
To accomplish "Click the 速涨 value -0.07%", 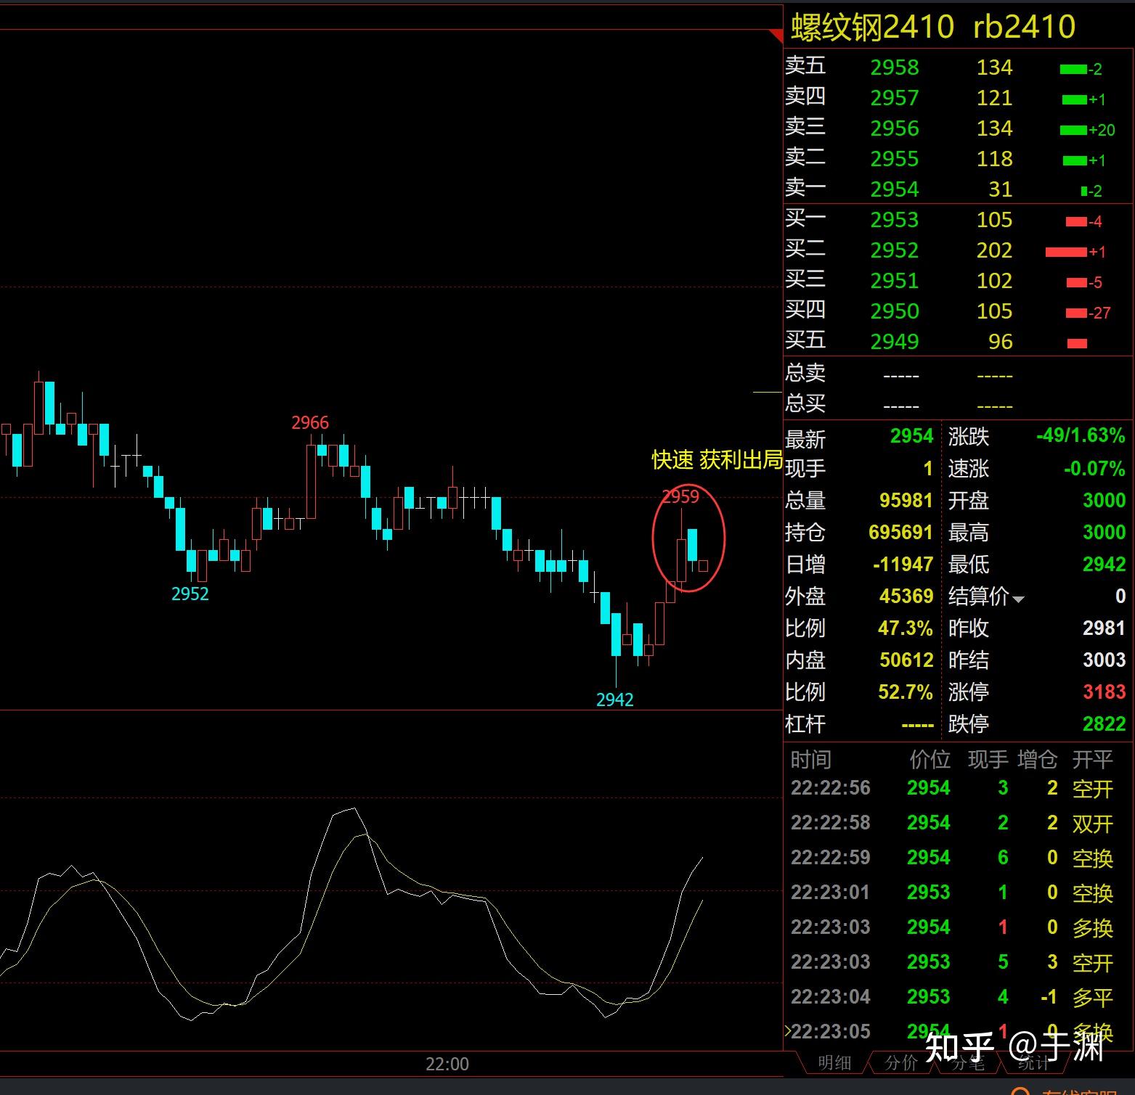I will tap(1094, 468).
